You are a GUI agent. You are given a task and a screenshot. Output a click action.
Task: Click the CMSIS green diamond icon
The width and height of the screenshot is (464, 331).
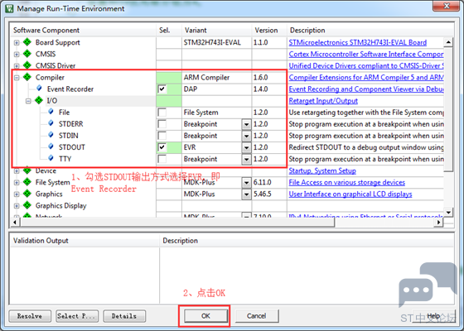pyautogui.click(x=27, y=54)
